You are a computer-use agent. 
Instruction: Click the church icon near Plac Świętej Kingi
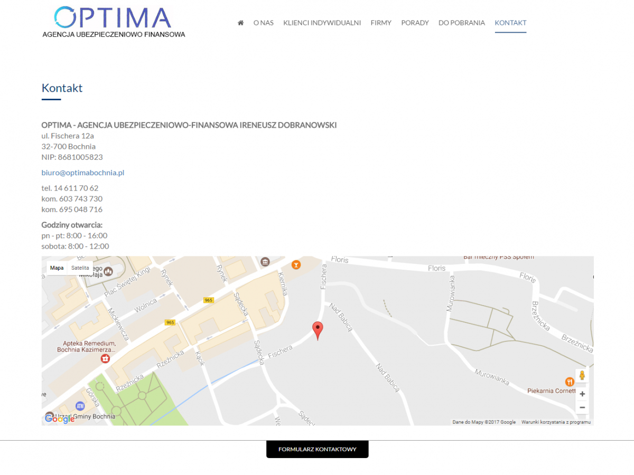108,271
